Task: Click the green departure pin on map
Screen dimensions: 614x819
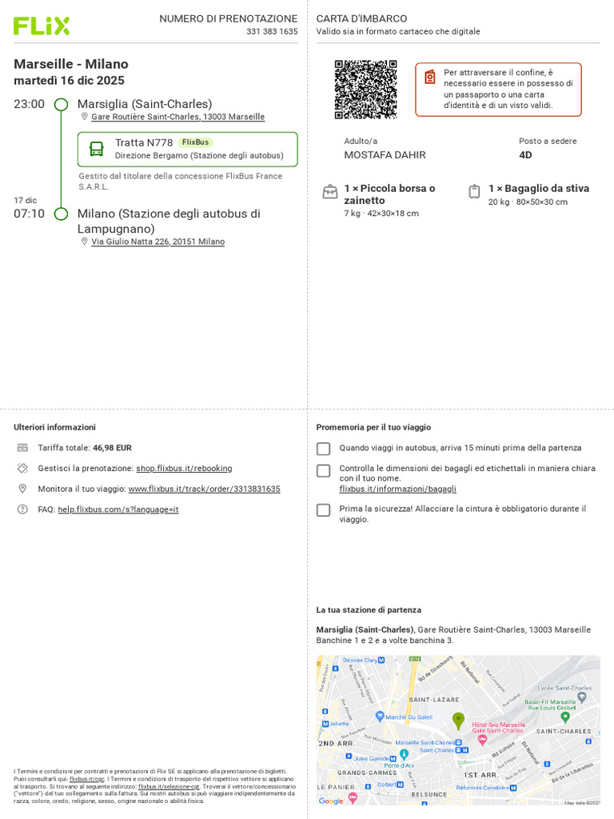Action: coord(458,721)
